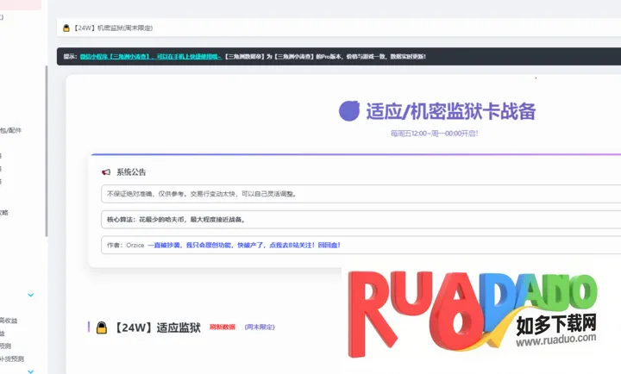Viewport: 621px width, 374px height.
Task: Open the 【24W】机密监狱(周末限定) tab
Action: point(113,28)
